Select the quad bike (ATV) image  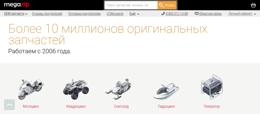click(x=76, y=89)
